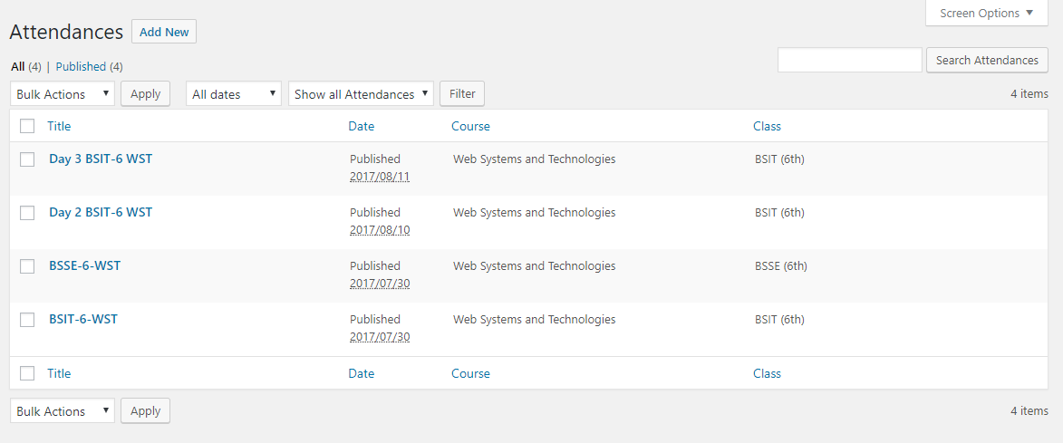Check the BSSE-6-WST row checkbox

tap(27, 266)
